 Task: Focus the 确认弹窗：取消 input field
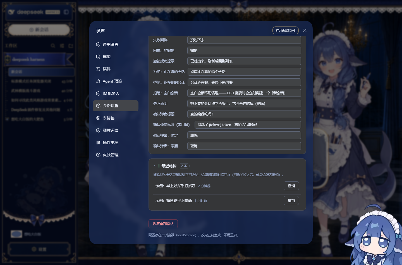click(x=244, y=146)
